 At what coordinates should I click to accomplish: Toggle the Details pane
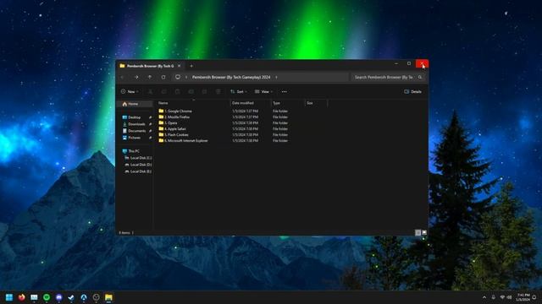coord(413,92)
